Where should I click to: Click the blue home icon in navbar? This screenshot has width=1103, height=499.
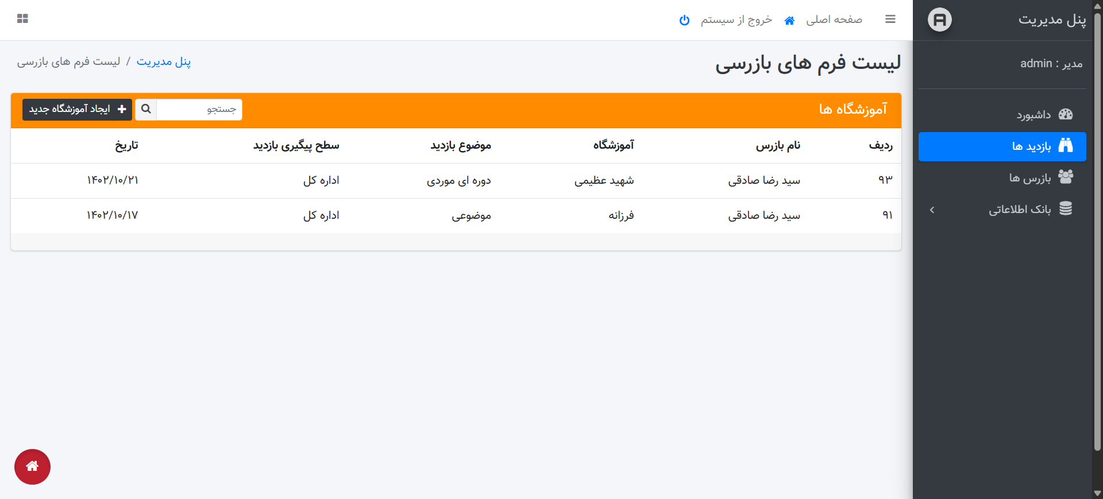[x=789, y=21]
